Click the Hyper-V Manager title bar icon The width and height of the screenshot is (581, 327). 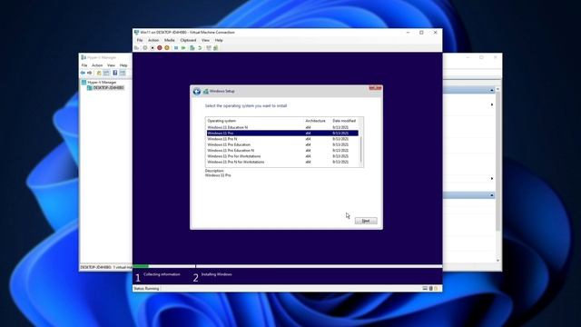(84, 57)
